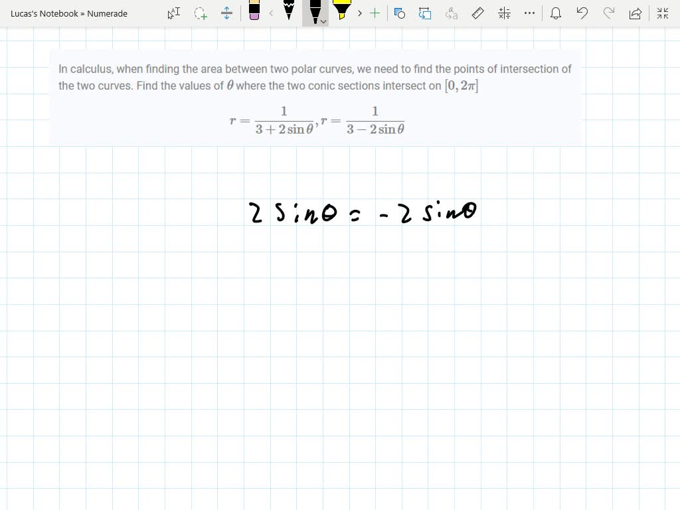Viewport: 680px width, 510px height.
Task: Activate the screen clipping tool
Action: point(425,13)
